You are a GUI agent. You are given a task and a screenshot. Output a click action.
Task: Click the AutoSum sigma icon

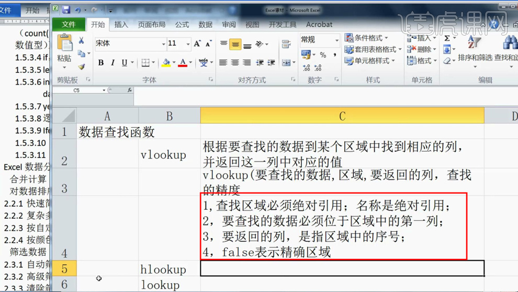(447, 38)
